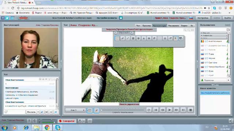
Task: Select the rectangle shape tool
Action: 133,39
